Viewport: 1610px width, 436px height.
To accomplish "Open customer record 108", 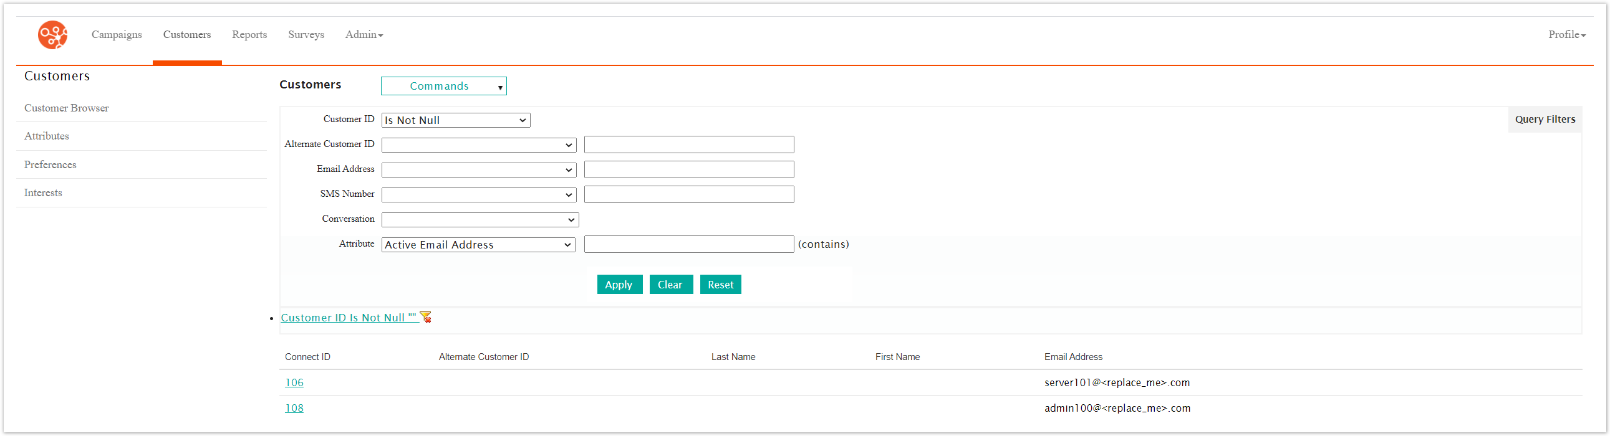I will [294, 409].
